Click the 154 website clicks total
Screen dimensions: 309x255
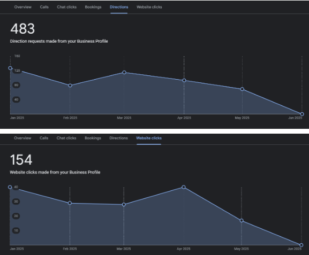point(21,160)
